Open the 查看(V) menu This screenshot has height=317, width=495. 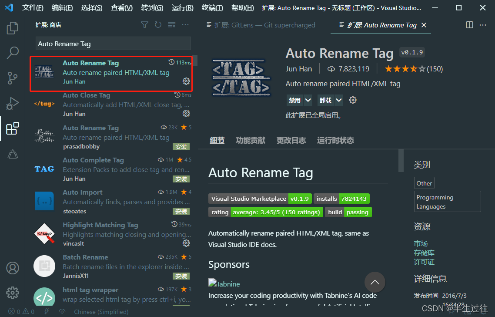tap(121, 8)
